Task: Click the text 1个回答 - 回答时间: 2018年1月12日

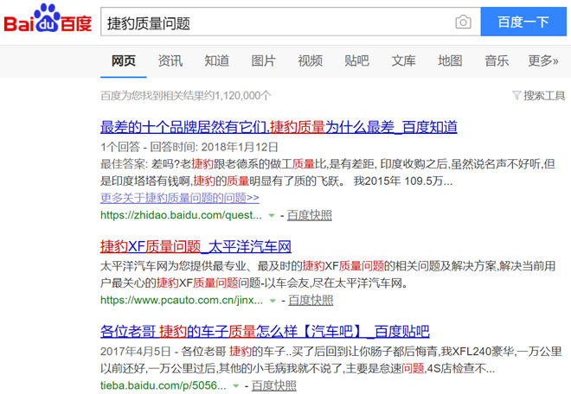Action: point(189,147)
